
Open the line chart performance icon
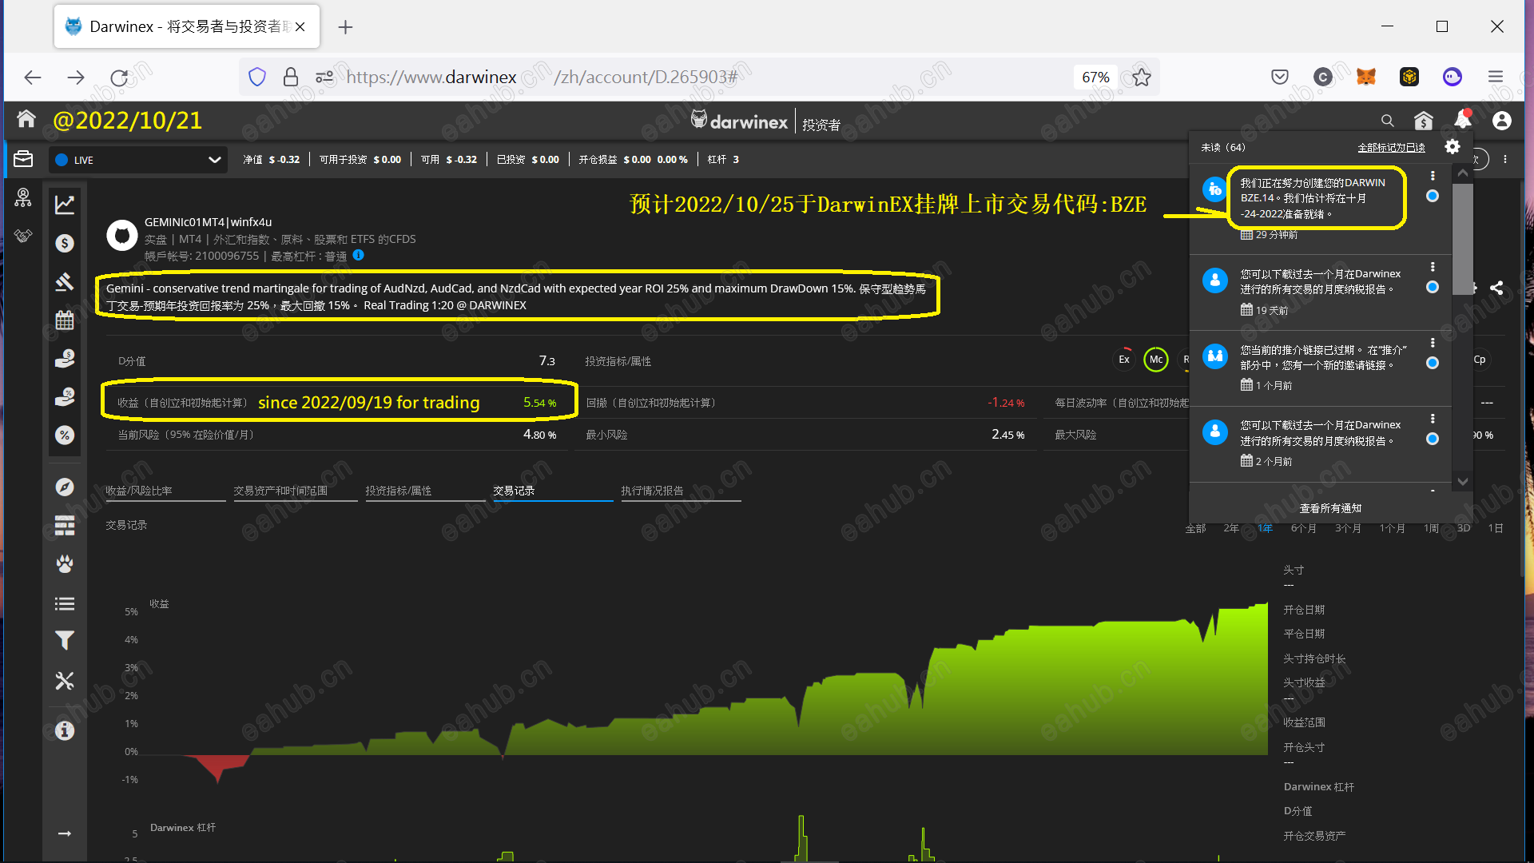coord(65,205)
